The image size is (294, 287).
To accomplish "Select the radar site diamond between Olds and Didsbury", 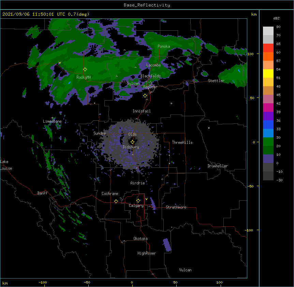I will click(132, 142).
